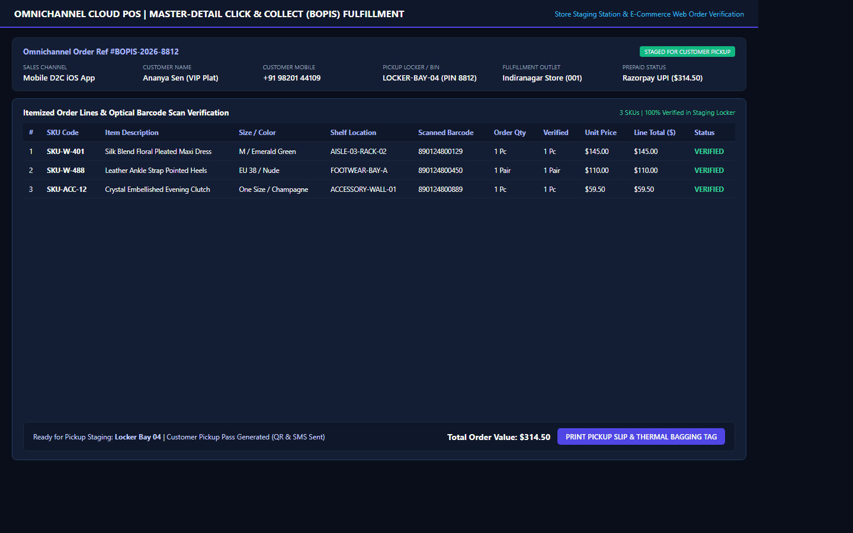Select barcode 890124800129
Screen dimensions: 853x533
click(x=440, y=152)
